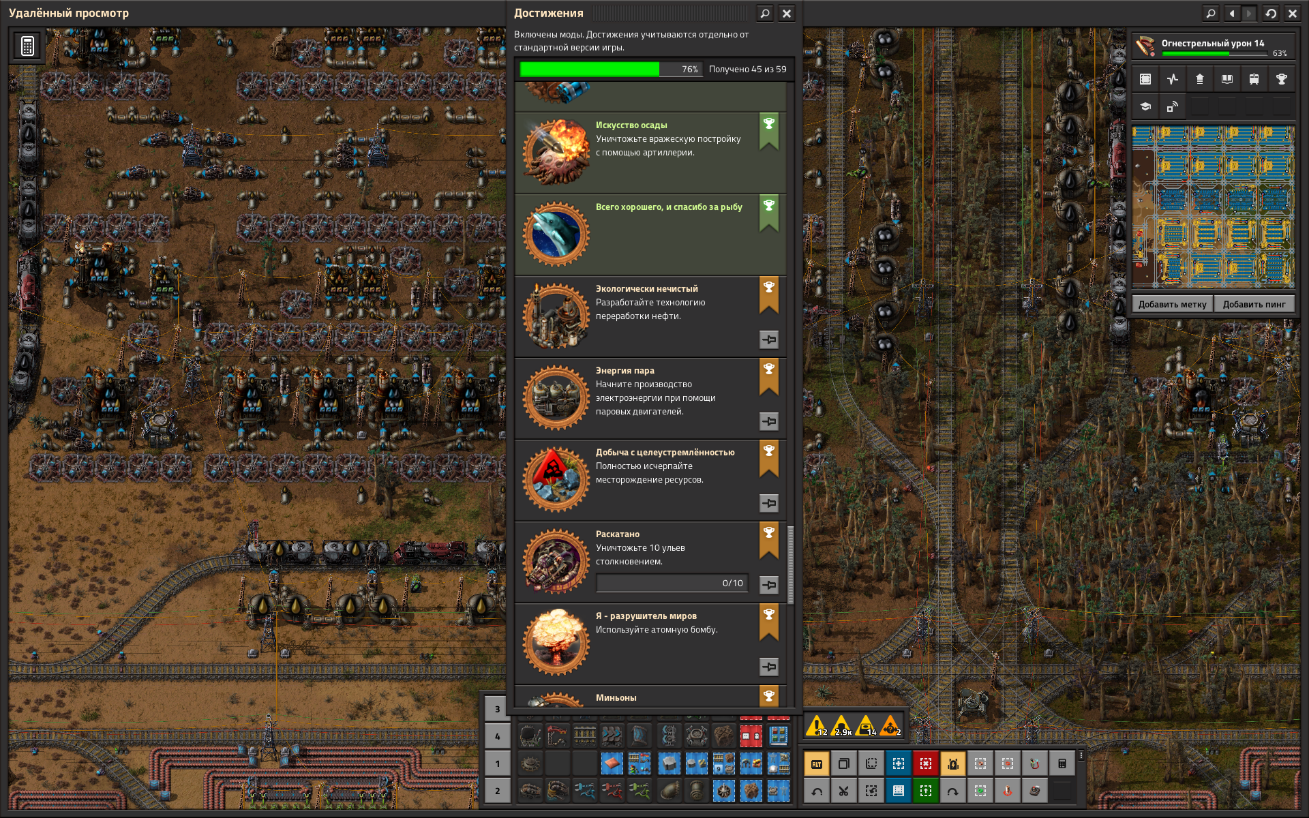
Task: Toggle tracking on Steam Power achievement
Action: tap(768, 421)
